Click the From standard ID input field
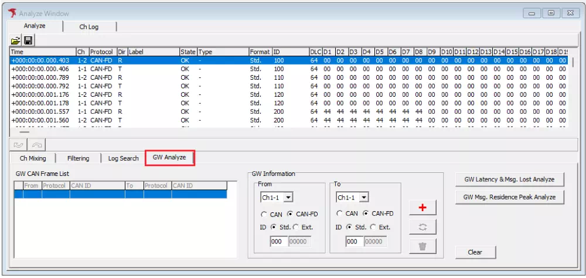This screenshot has height=278, width=586. [277, 242]
